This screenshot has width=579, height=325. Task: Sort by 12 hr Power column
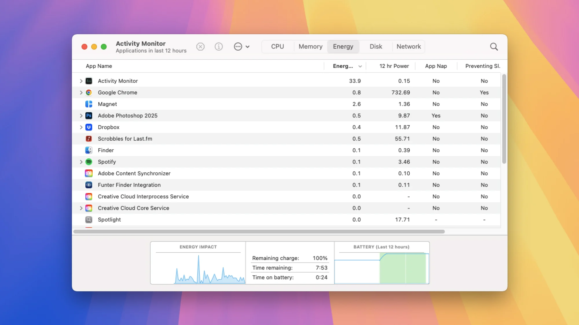click(394, 66)
